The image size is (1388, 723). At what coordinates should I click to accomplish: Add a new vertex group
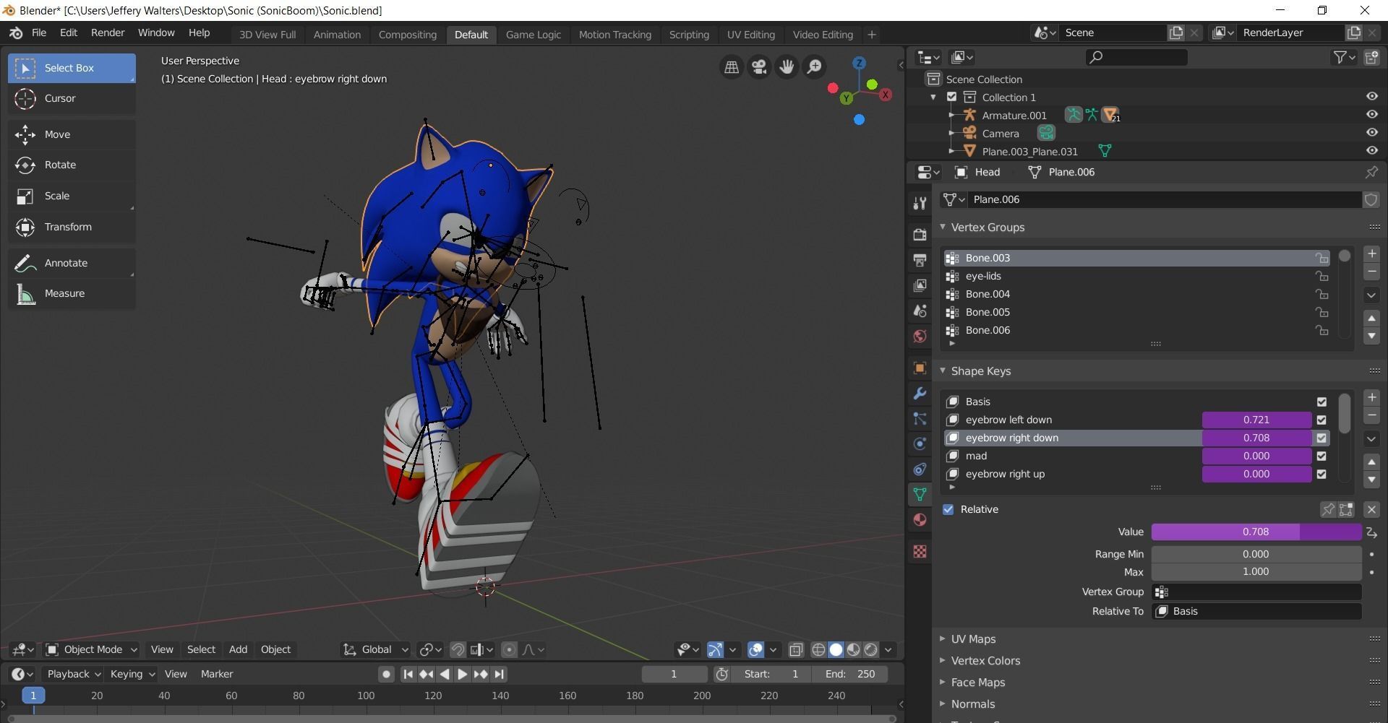[1371, 254]
